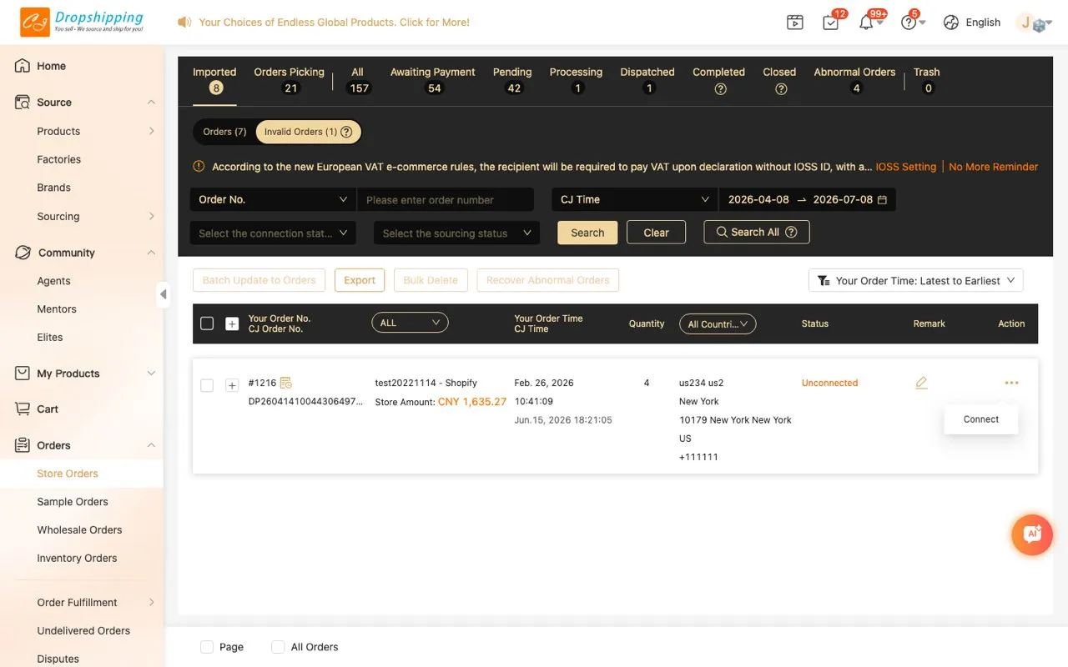Viewport: 1068px width, 667px height.
Task: Click the My Products bag icon
Action: point(23,374)
